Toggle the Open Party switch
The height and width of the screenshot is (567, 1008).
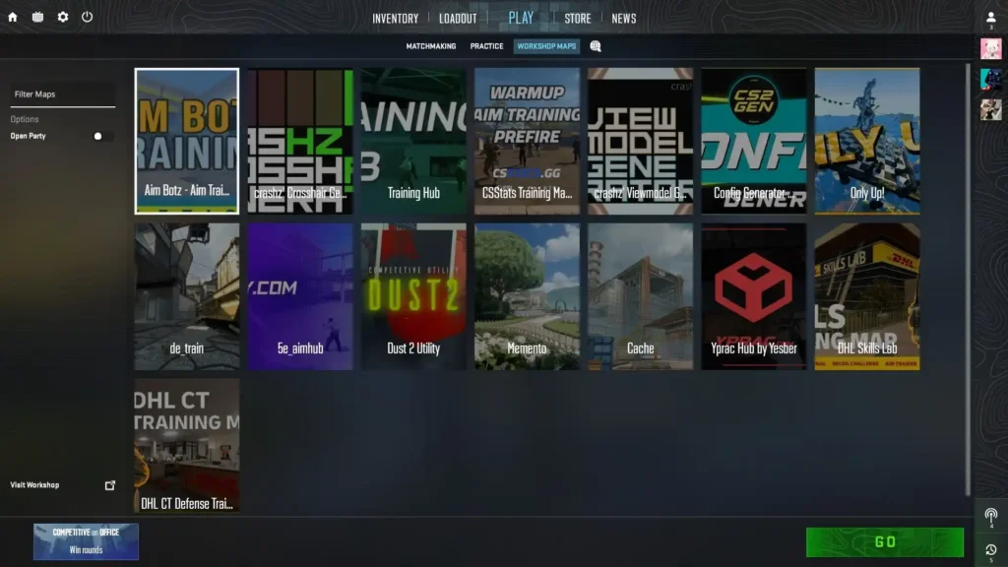coord(101,136)
